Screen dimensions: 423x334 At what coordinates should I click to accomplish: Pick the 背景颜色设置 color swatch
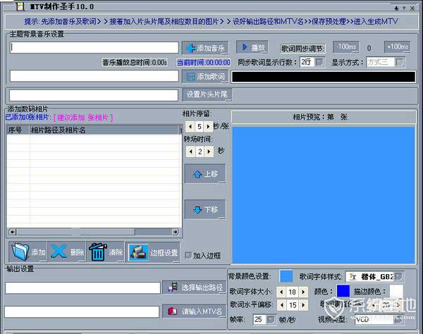point(286,277)
